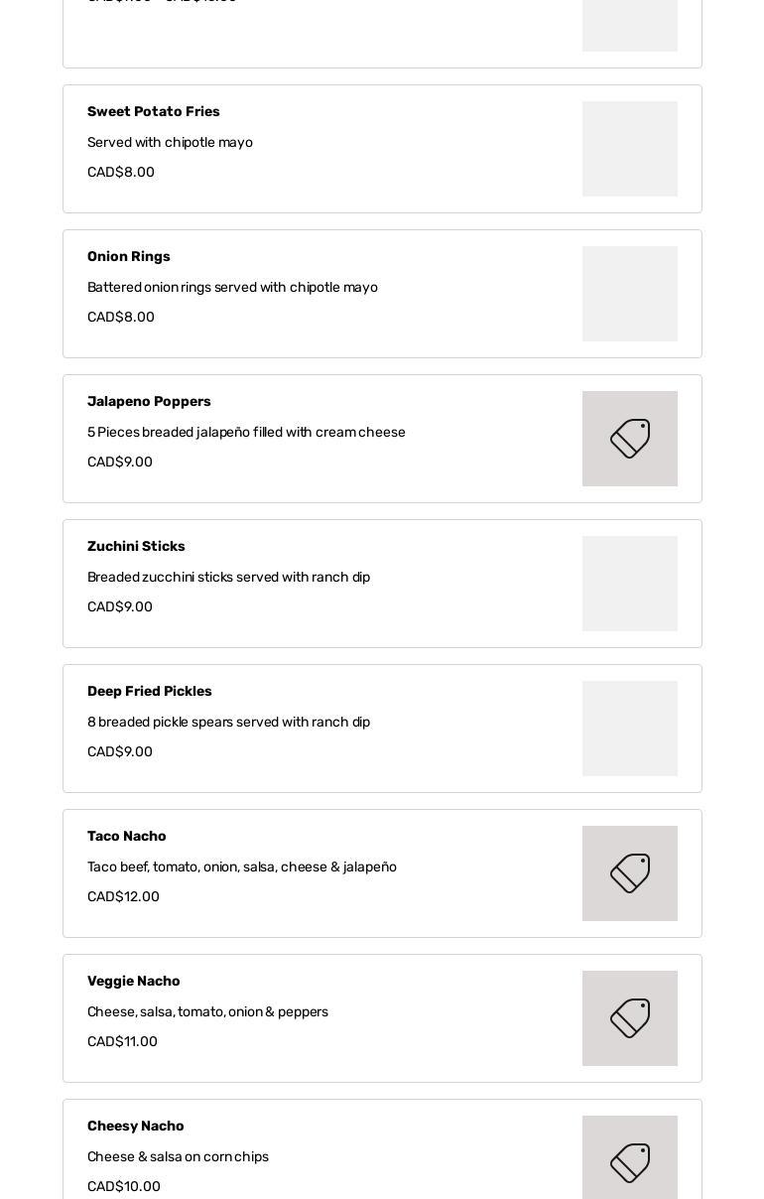
Task: Click the CAD$11.00 price of Veggie Nacho
Action: [x=122, y=1042]
